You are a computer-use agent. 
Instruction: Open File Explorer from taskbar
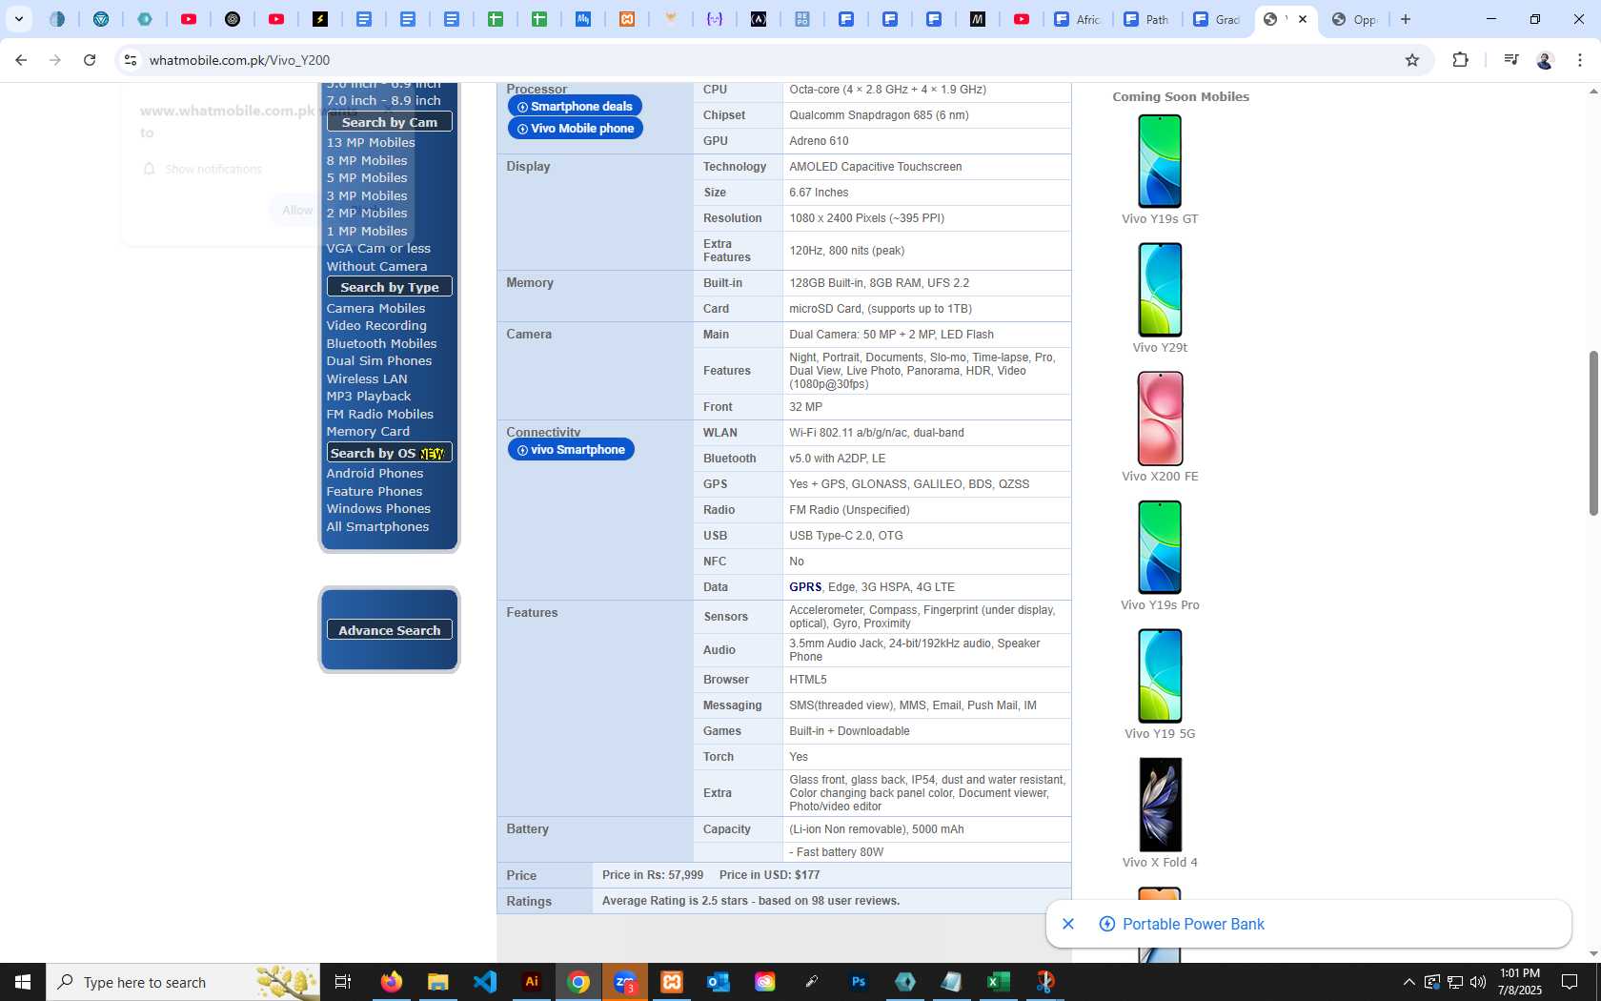point(437,982)
